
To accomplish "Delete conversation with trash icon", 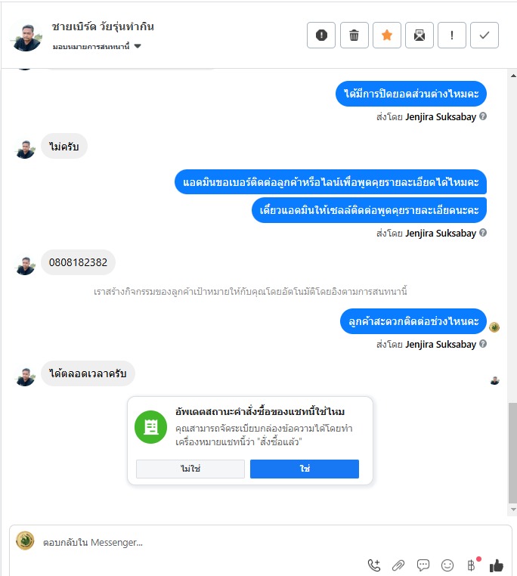I will tap(354, 36).
